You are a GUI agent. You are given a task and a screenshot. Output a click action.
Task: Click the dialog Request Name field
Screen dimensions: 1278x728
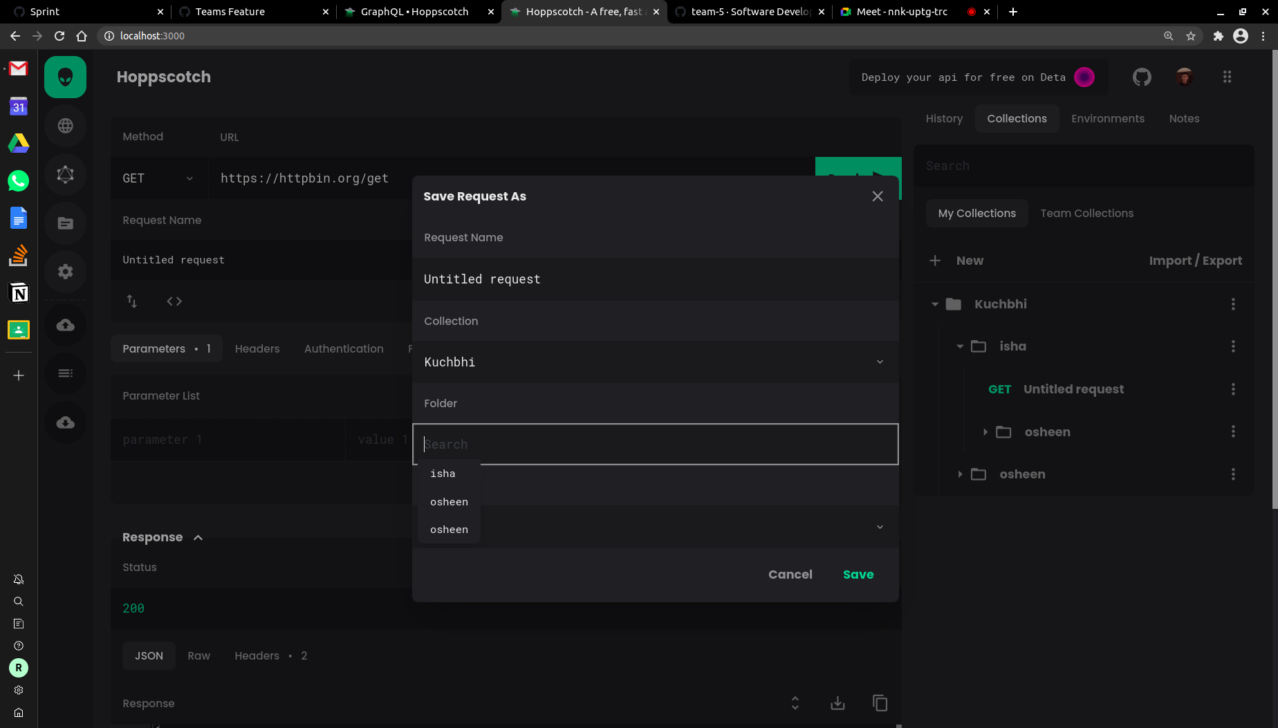[655, 279]
